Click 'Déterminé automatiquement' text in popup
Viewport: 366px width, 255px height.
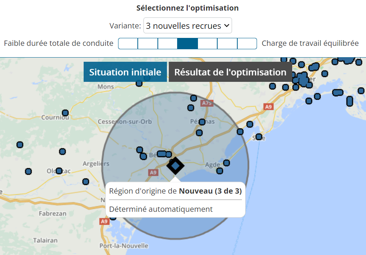(161, 209)
